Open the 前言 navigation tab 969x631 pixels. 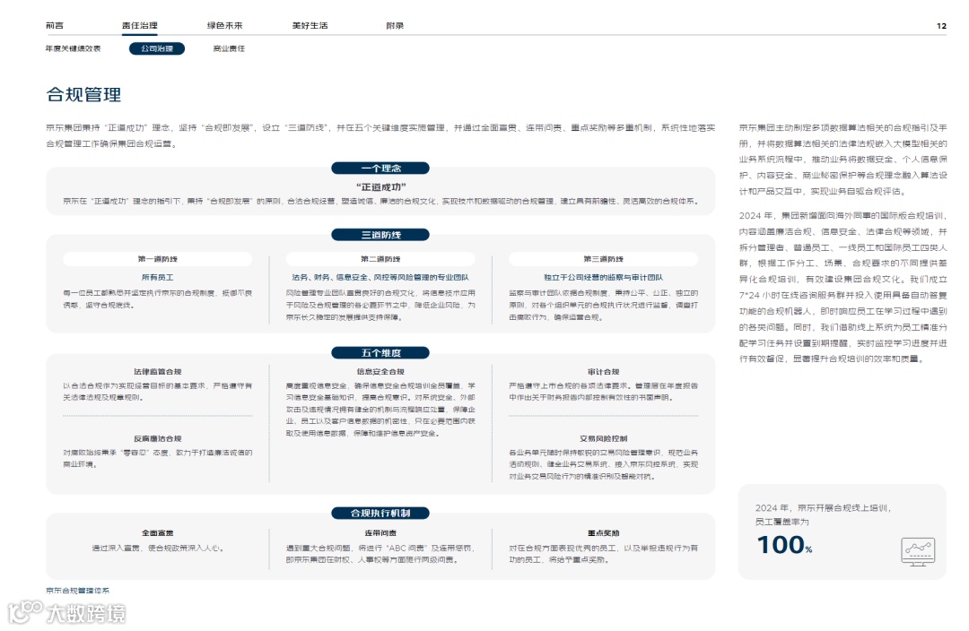coord(55,25)
